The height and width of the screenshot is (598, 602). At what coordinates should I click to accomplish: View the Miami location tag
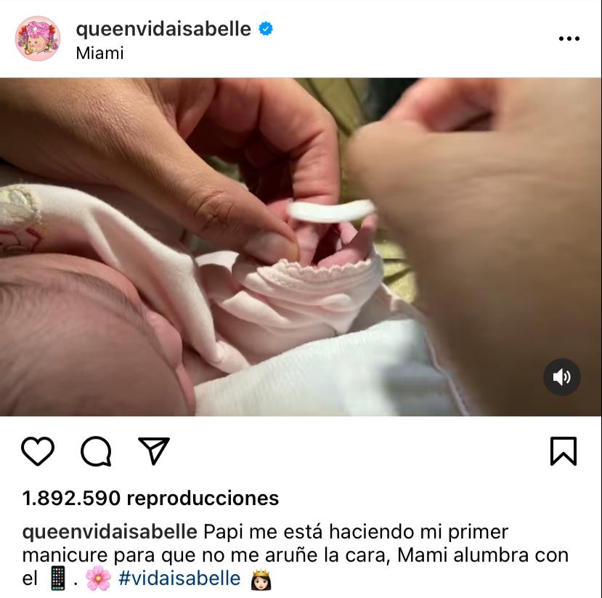[99, 53]
